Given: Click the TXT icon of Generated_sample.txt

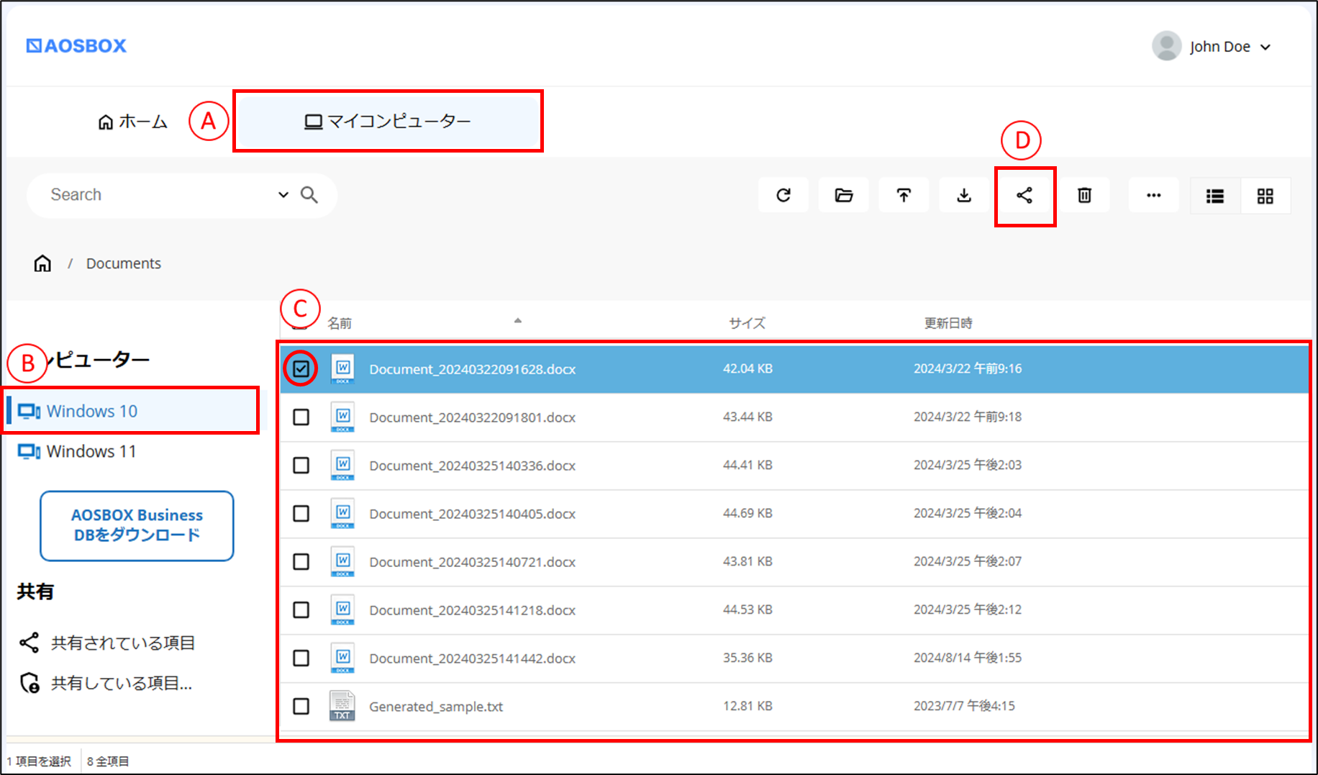Looking at the screenshot, I should 342,706.
